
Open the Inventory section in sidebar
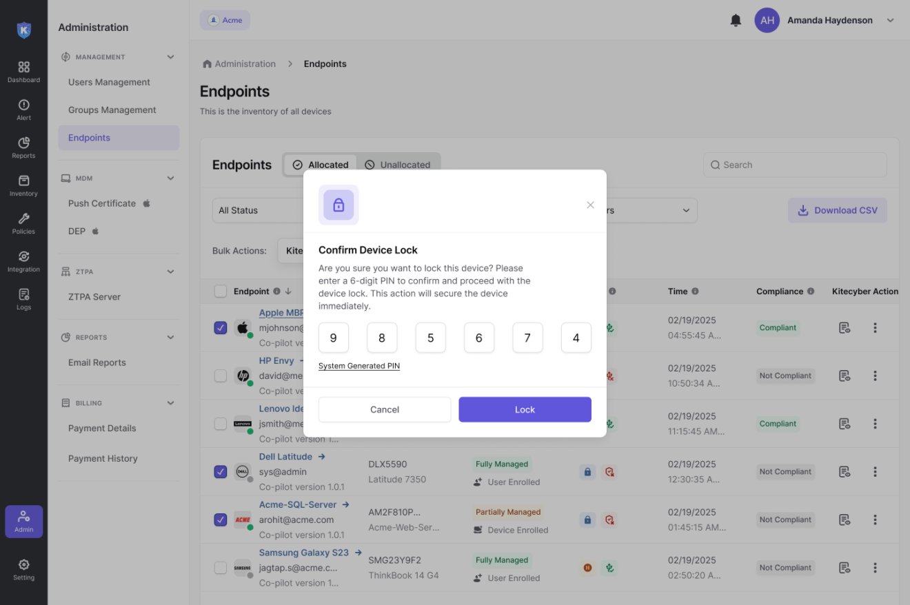(23, 185)
